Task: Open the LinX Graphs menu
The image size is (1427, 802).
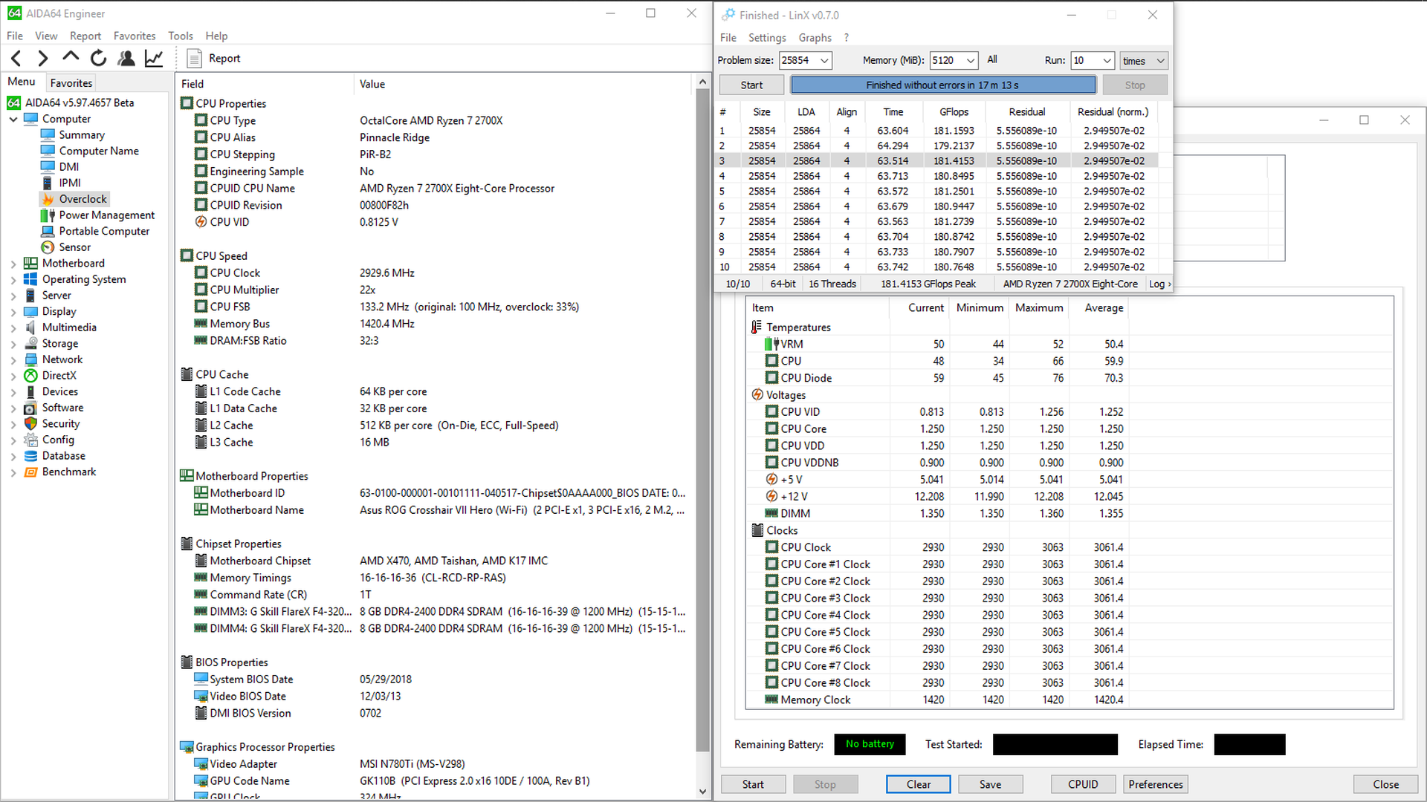Action: click(815, 37)
